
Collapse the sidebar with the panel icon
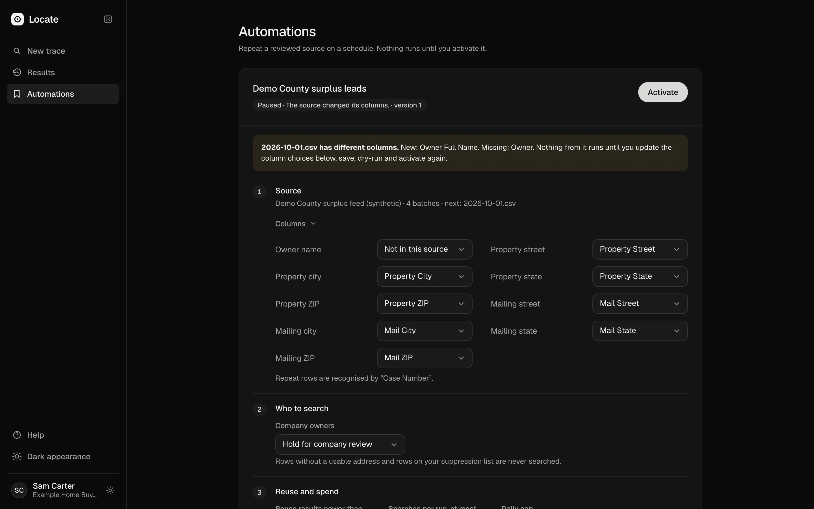[108, 19]
